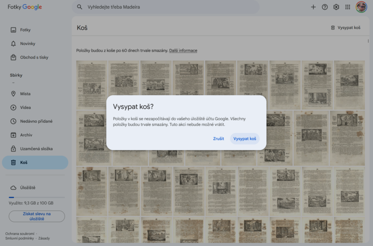Click the Fotky image icon in sidebar
This screenshot has height=246, width=373.
click(13, 30)
